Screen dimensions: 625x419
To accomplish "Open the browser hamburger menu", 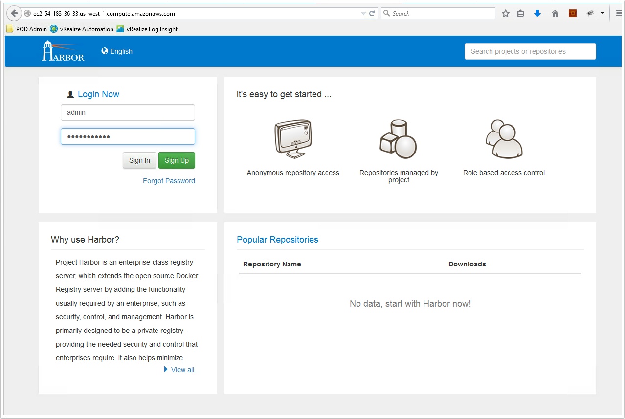I will click(x=619, y=14).
